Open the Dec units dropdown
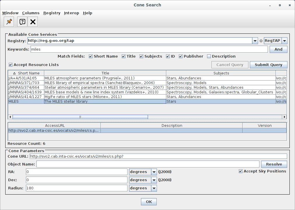This screenshot has width=295, height=210. pyautogui.click(x=154, y=180)
